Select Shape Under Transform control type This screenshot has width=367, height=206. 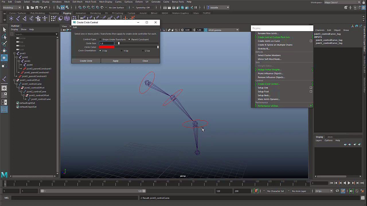100,39
